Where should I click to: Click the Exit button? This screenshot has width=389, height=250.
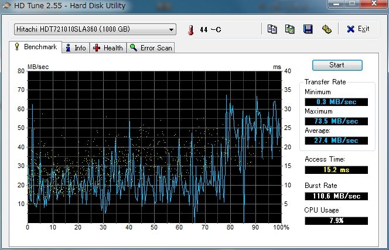(358, 29)
